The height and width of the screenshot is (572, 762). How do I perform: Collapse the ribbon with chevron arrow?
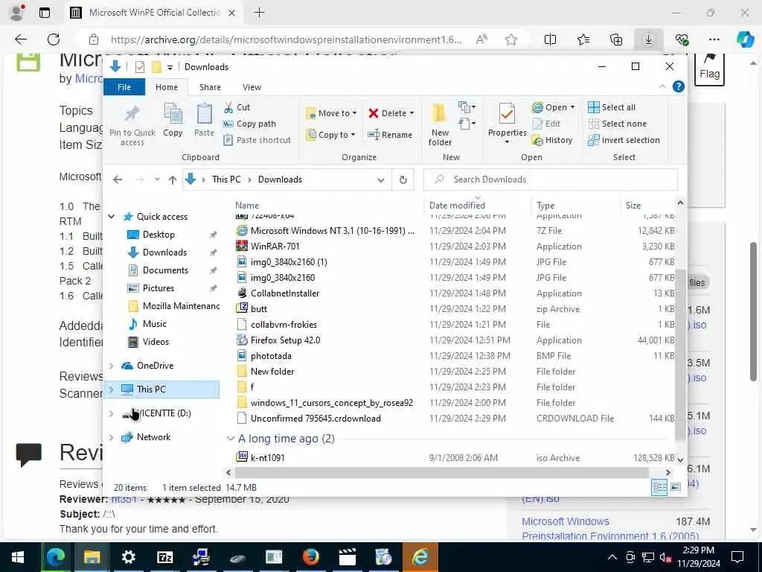[662, 86]
